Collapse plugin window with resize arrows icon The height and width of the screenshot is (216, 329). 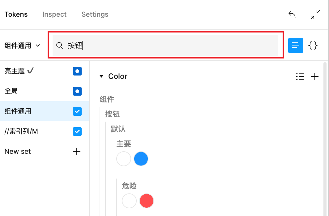(315, 14)
